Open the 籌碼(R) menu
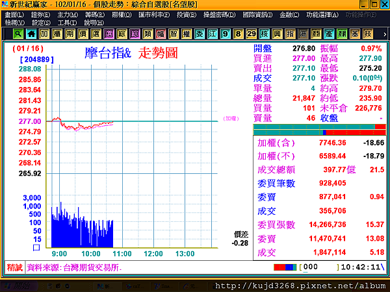This screenshot has height=292, width=390. pyautogui.click(x=95, y=15)
